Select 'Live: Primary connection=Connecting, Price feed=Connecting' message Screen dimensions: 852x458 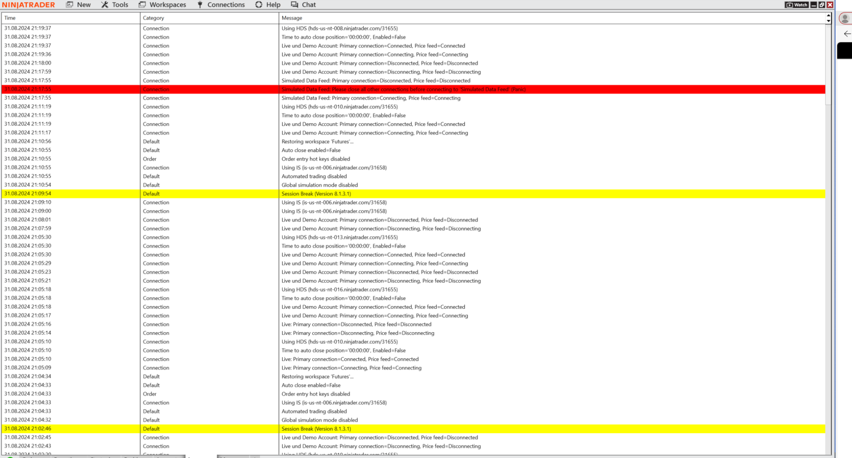point(351,368)
